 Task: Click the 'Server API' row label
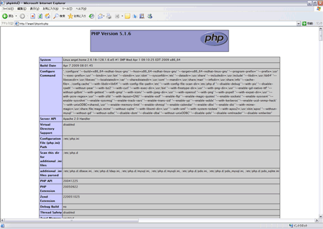[x=48, y=119]
